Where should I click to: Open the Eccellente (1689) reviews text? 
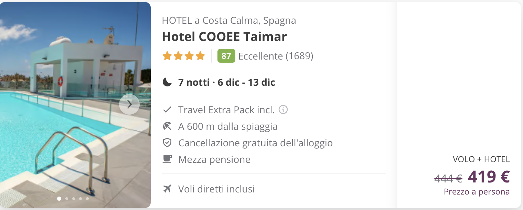coord(276,56)
